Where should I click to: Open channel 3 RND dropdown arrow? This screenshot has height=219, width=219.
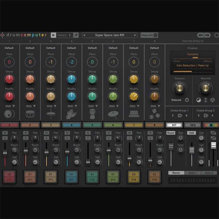click(55, 106)
